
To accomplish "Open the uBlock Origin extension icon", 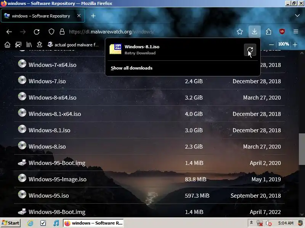I will pos(282,32).
